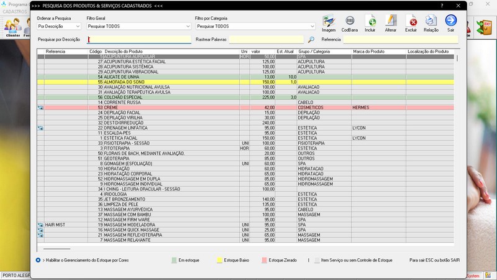The image size is (497, 280).
Task: Select the FISIOTERAPIA - SESSÃO row
Action: [x=245, y=143]
